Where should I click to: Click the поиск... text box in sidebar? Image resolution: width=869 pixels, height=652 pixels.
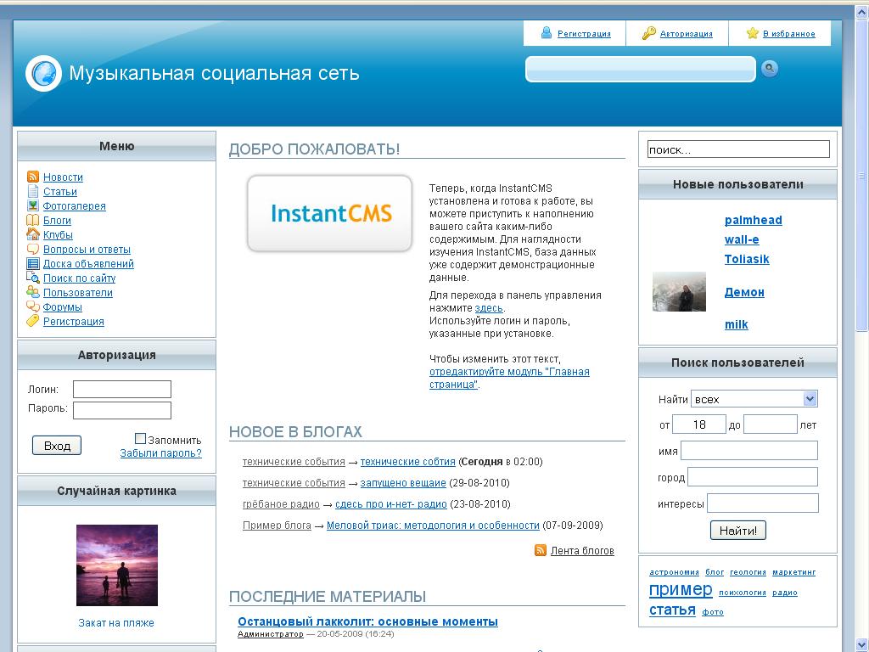point(738,149)
